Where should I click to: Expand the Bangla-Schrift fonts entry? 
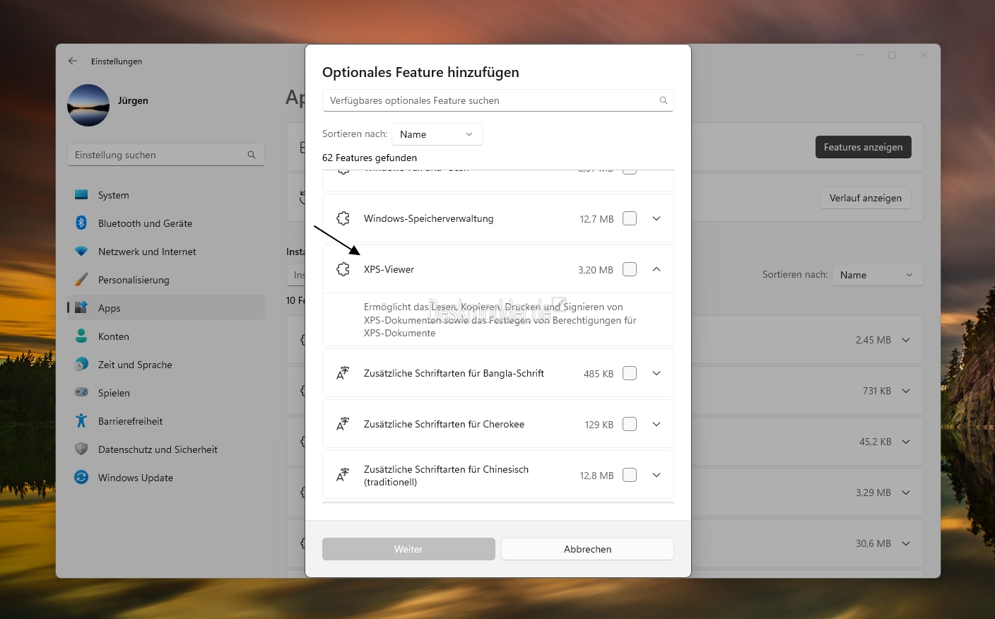(657, 373)
